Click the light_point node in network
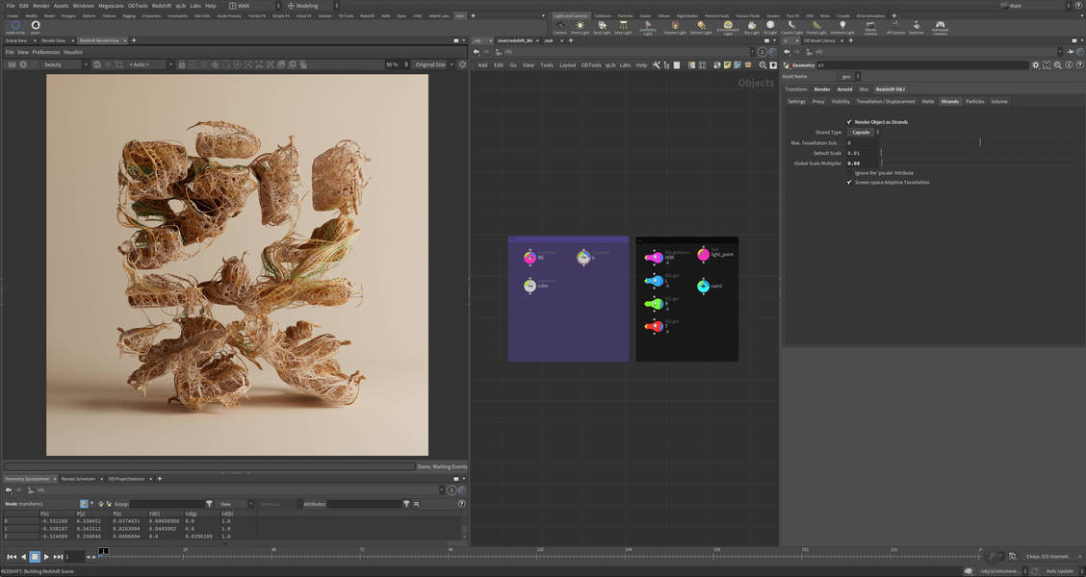Image resolution: width=1086 pixels, height=577 pixels. coord(703,255)
